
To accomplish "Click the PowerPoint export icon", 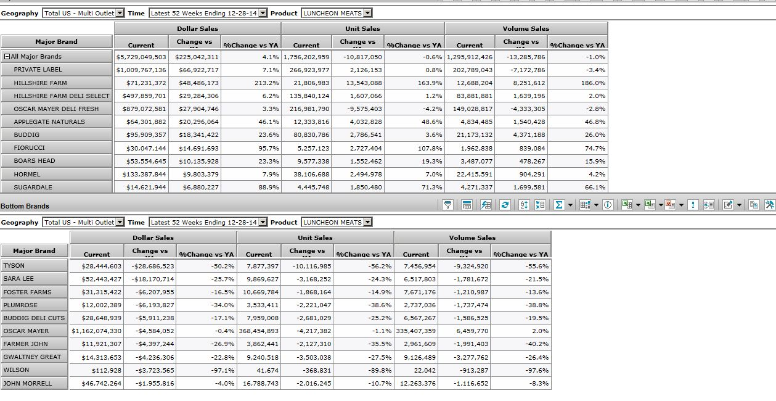I will [670, 205].
